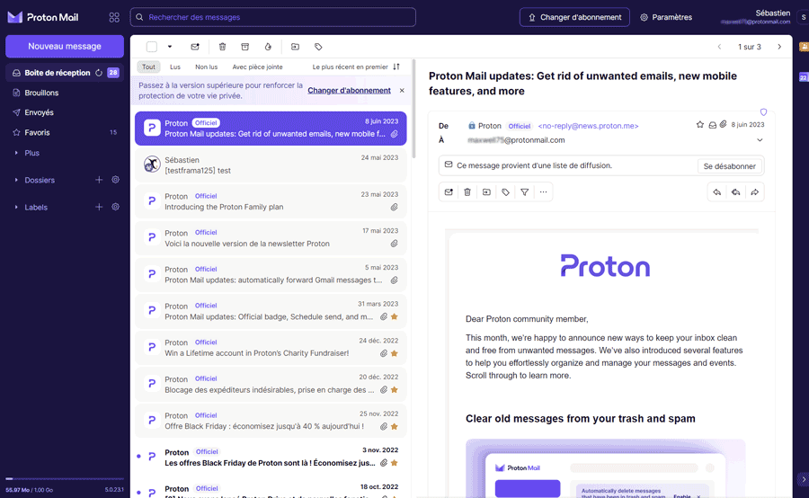Open selection options dropdown arrow beside checkbox
Viewport: 809px width, 498px height.
tap(170, 47)
